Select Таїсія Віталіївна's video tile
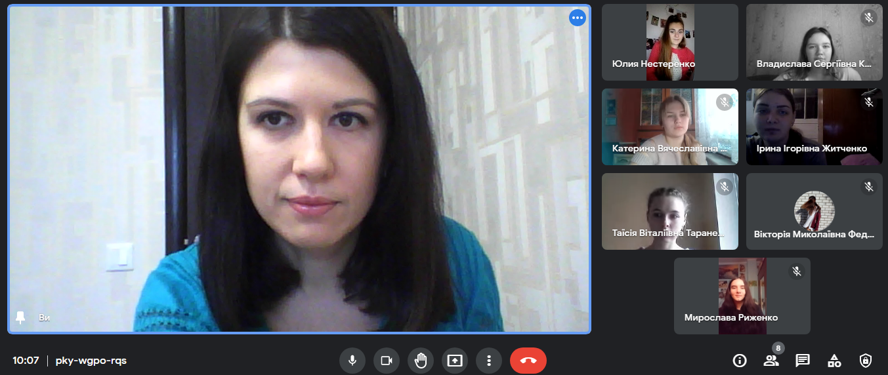 click(x=670, y=211)
